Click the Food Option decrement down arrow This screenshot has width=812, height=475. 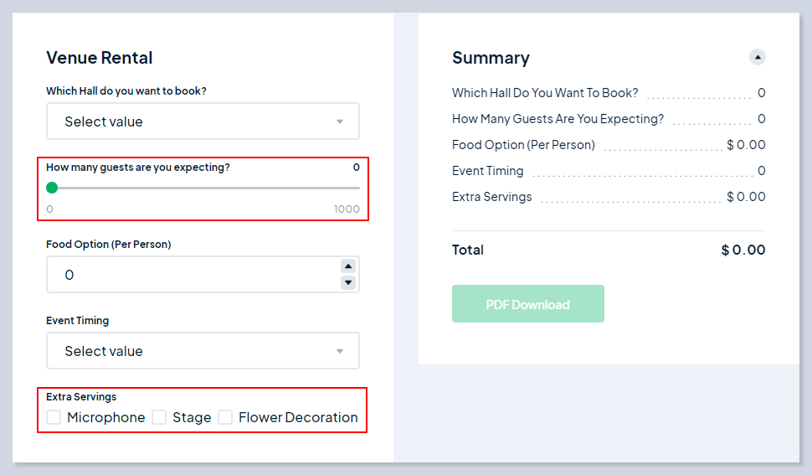[348, 283]
